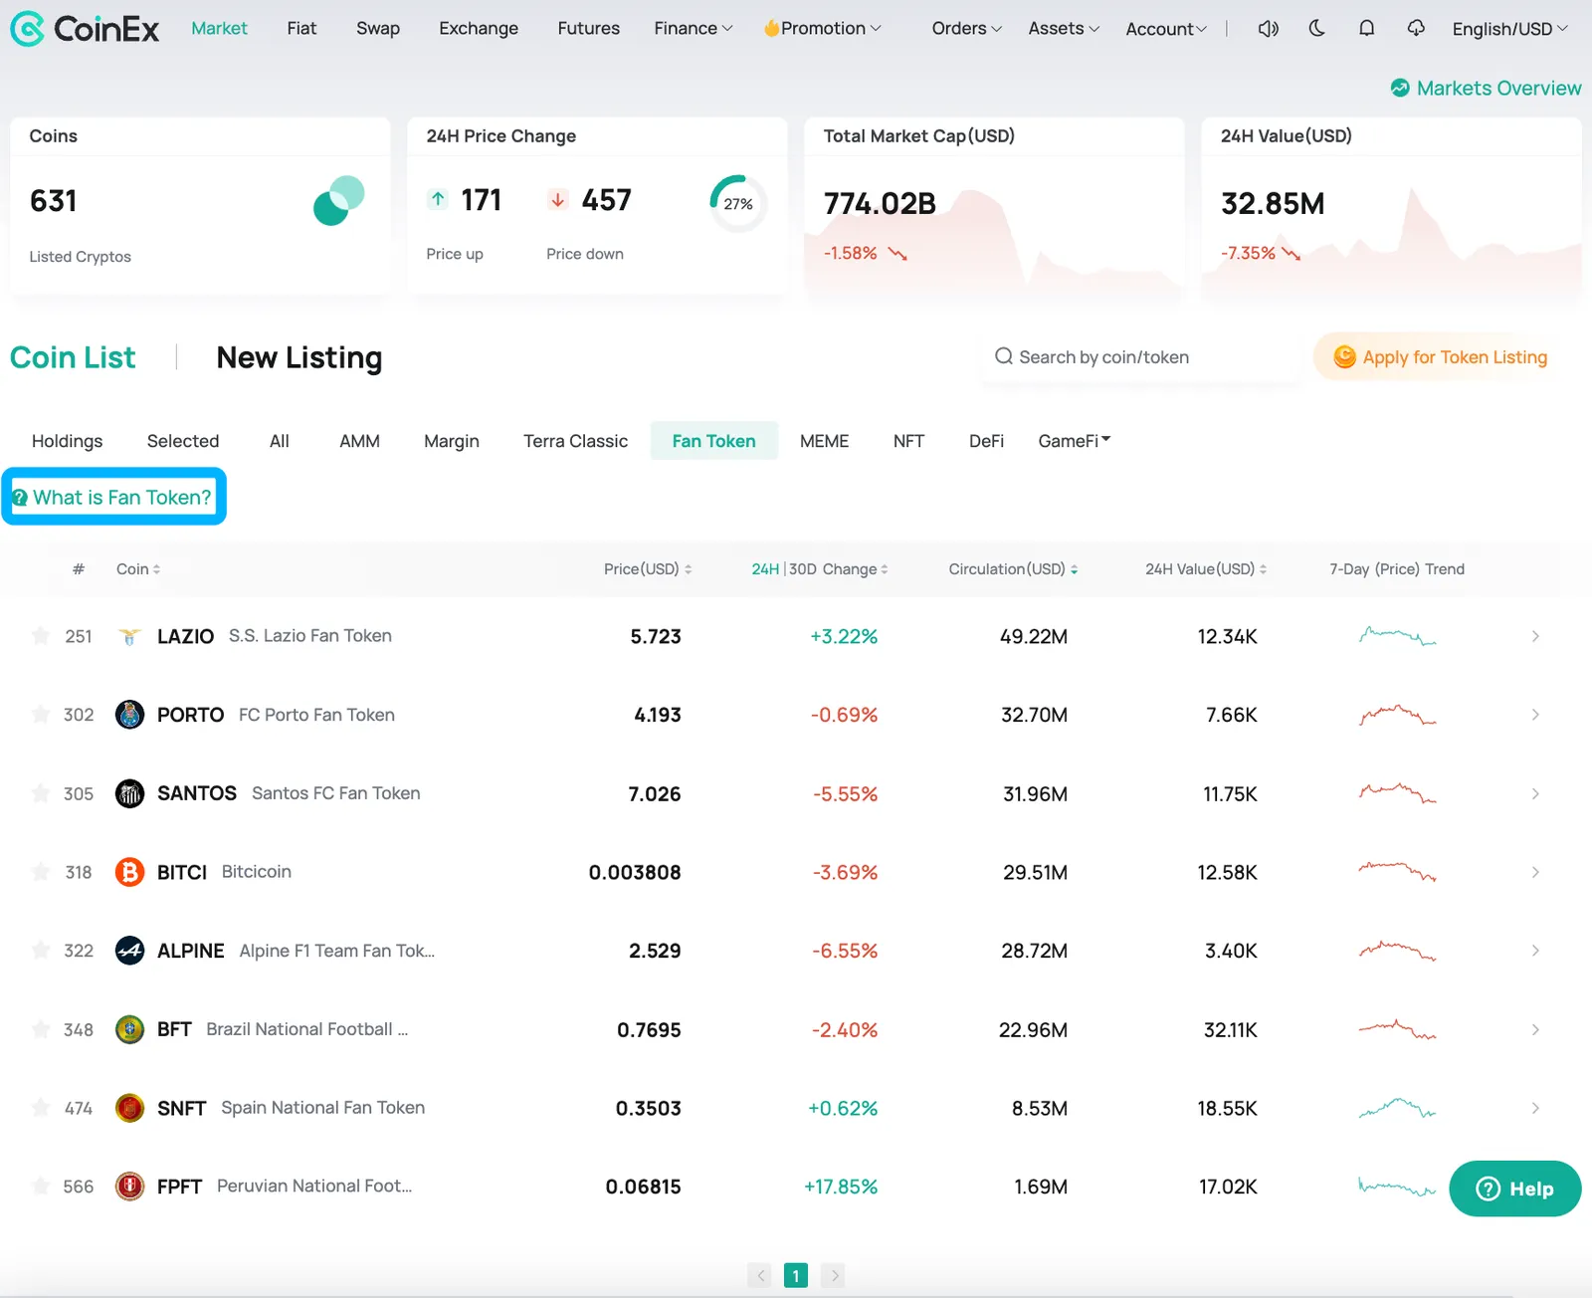Open the notifications bell icon
This screenshot has height=1298, width=1592.
[x=1367, y=29]
